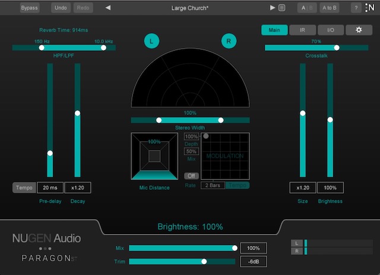The image size is (380, 275).
Task: Click the help question mark button
Action: pyautogui.click(x=356, y=8)
